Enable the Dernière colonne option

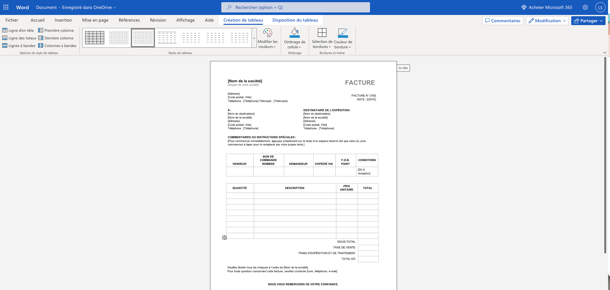[x=56, y=38]
